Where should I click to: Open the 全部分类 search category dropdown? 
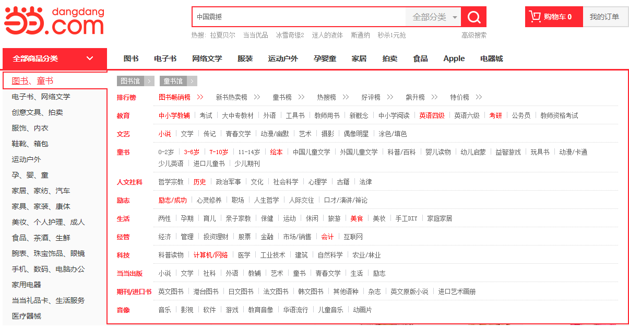(434, 17)
